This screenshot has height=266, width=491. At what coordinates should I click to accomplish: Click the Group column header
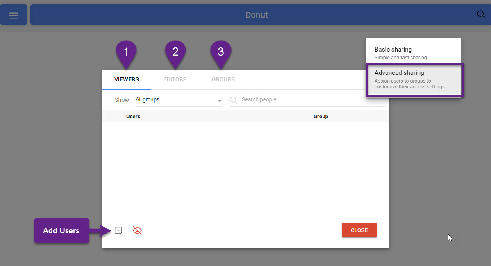click(321, 117)
